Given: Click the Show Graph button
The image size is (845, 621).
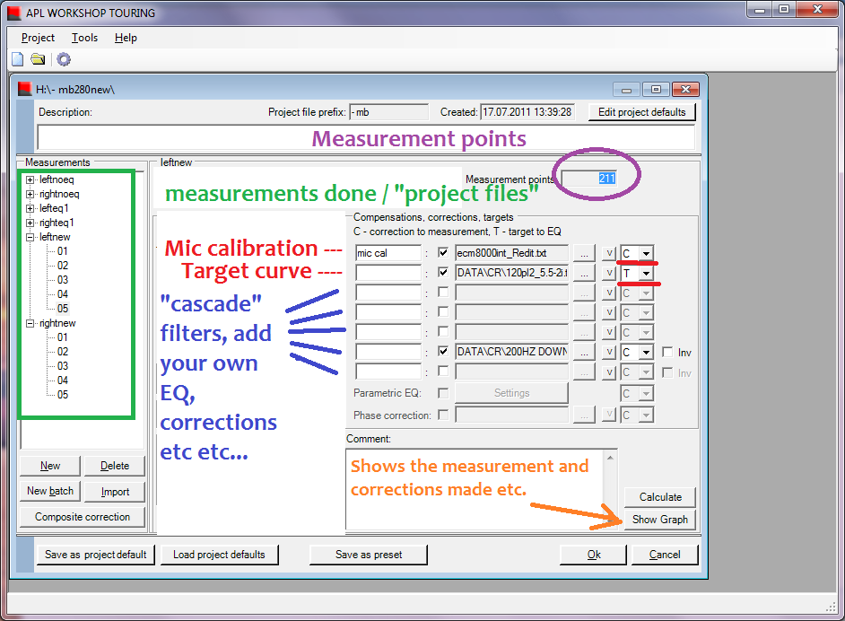Looking at the screenshot, I should coord(660,520).
